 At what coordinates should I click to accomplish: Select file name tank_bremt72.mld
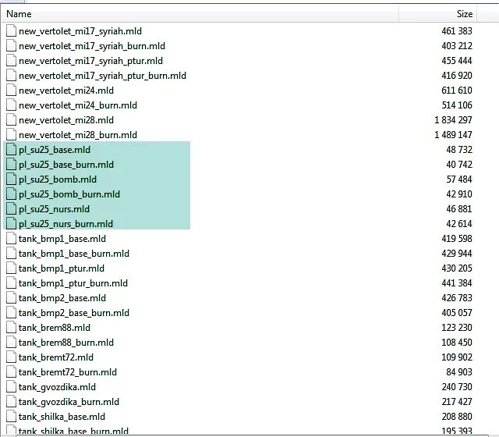point(56,357)
